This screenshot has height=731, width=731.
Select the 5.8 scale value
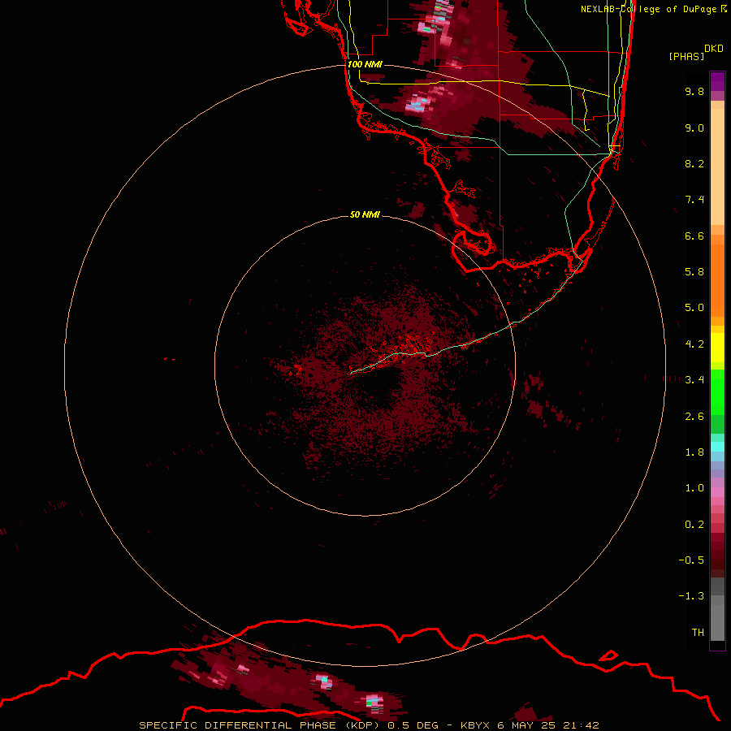(x=694, y=272)
